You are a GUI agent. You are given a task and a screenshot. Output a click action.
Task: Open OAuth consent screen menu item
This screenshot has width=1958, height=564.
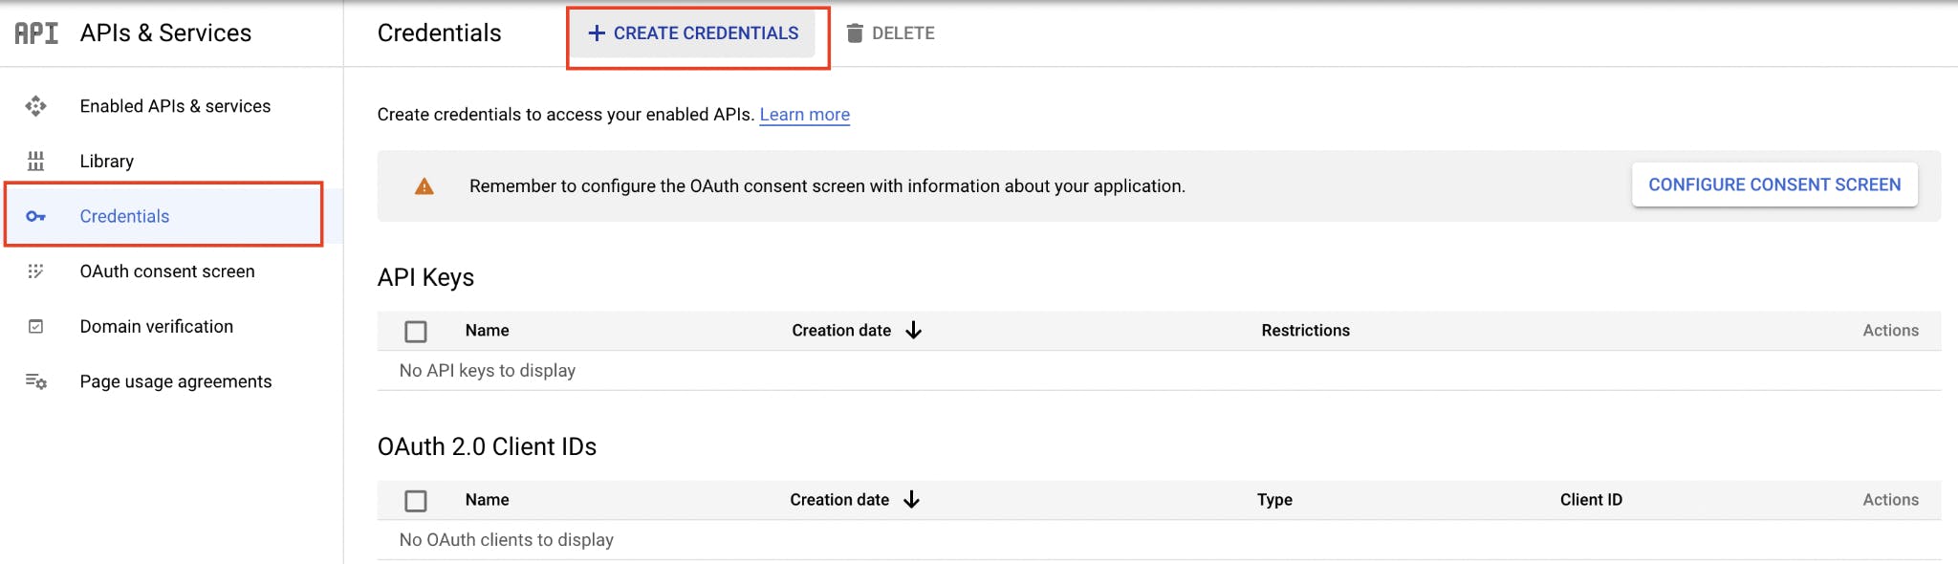[x=167, y=271]
